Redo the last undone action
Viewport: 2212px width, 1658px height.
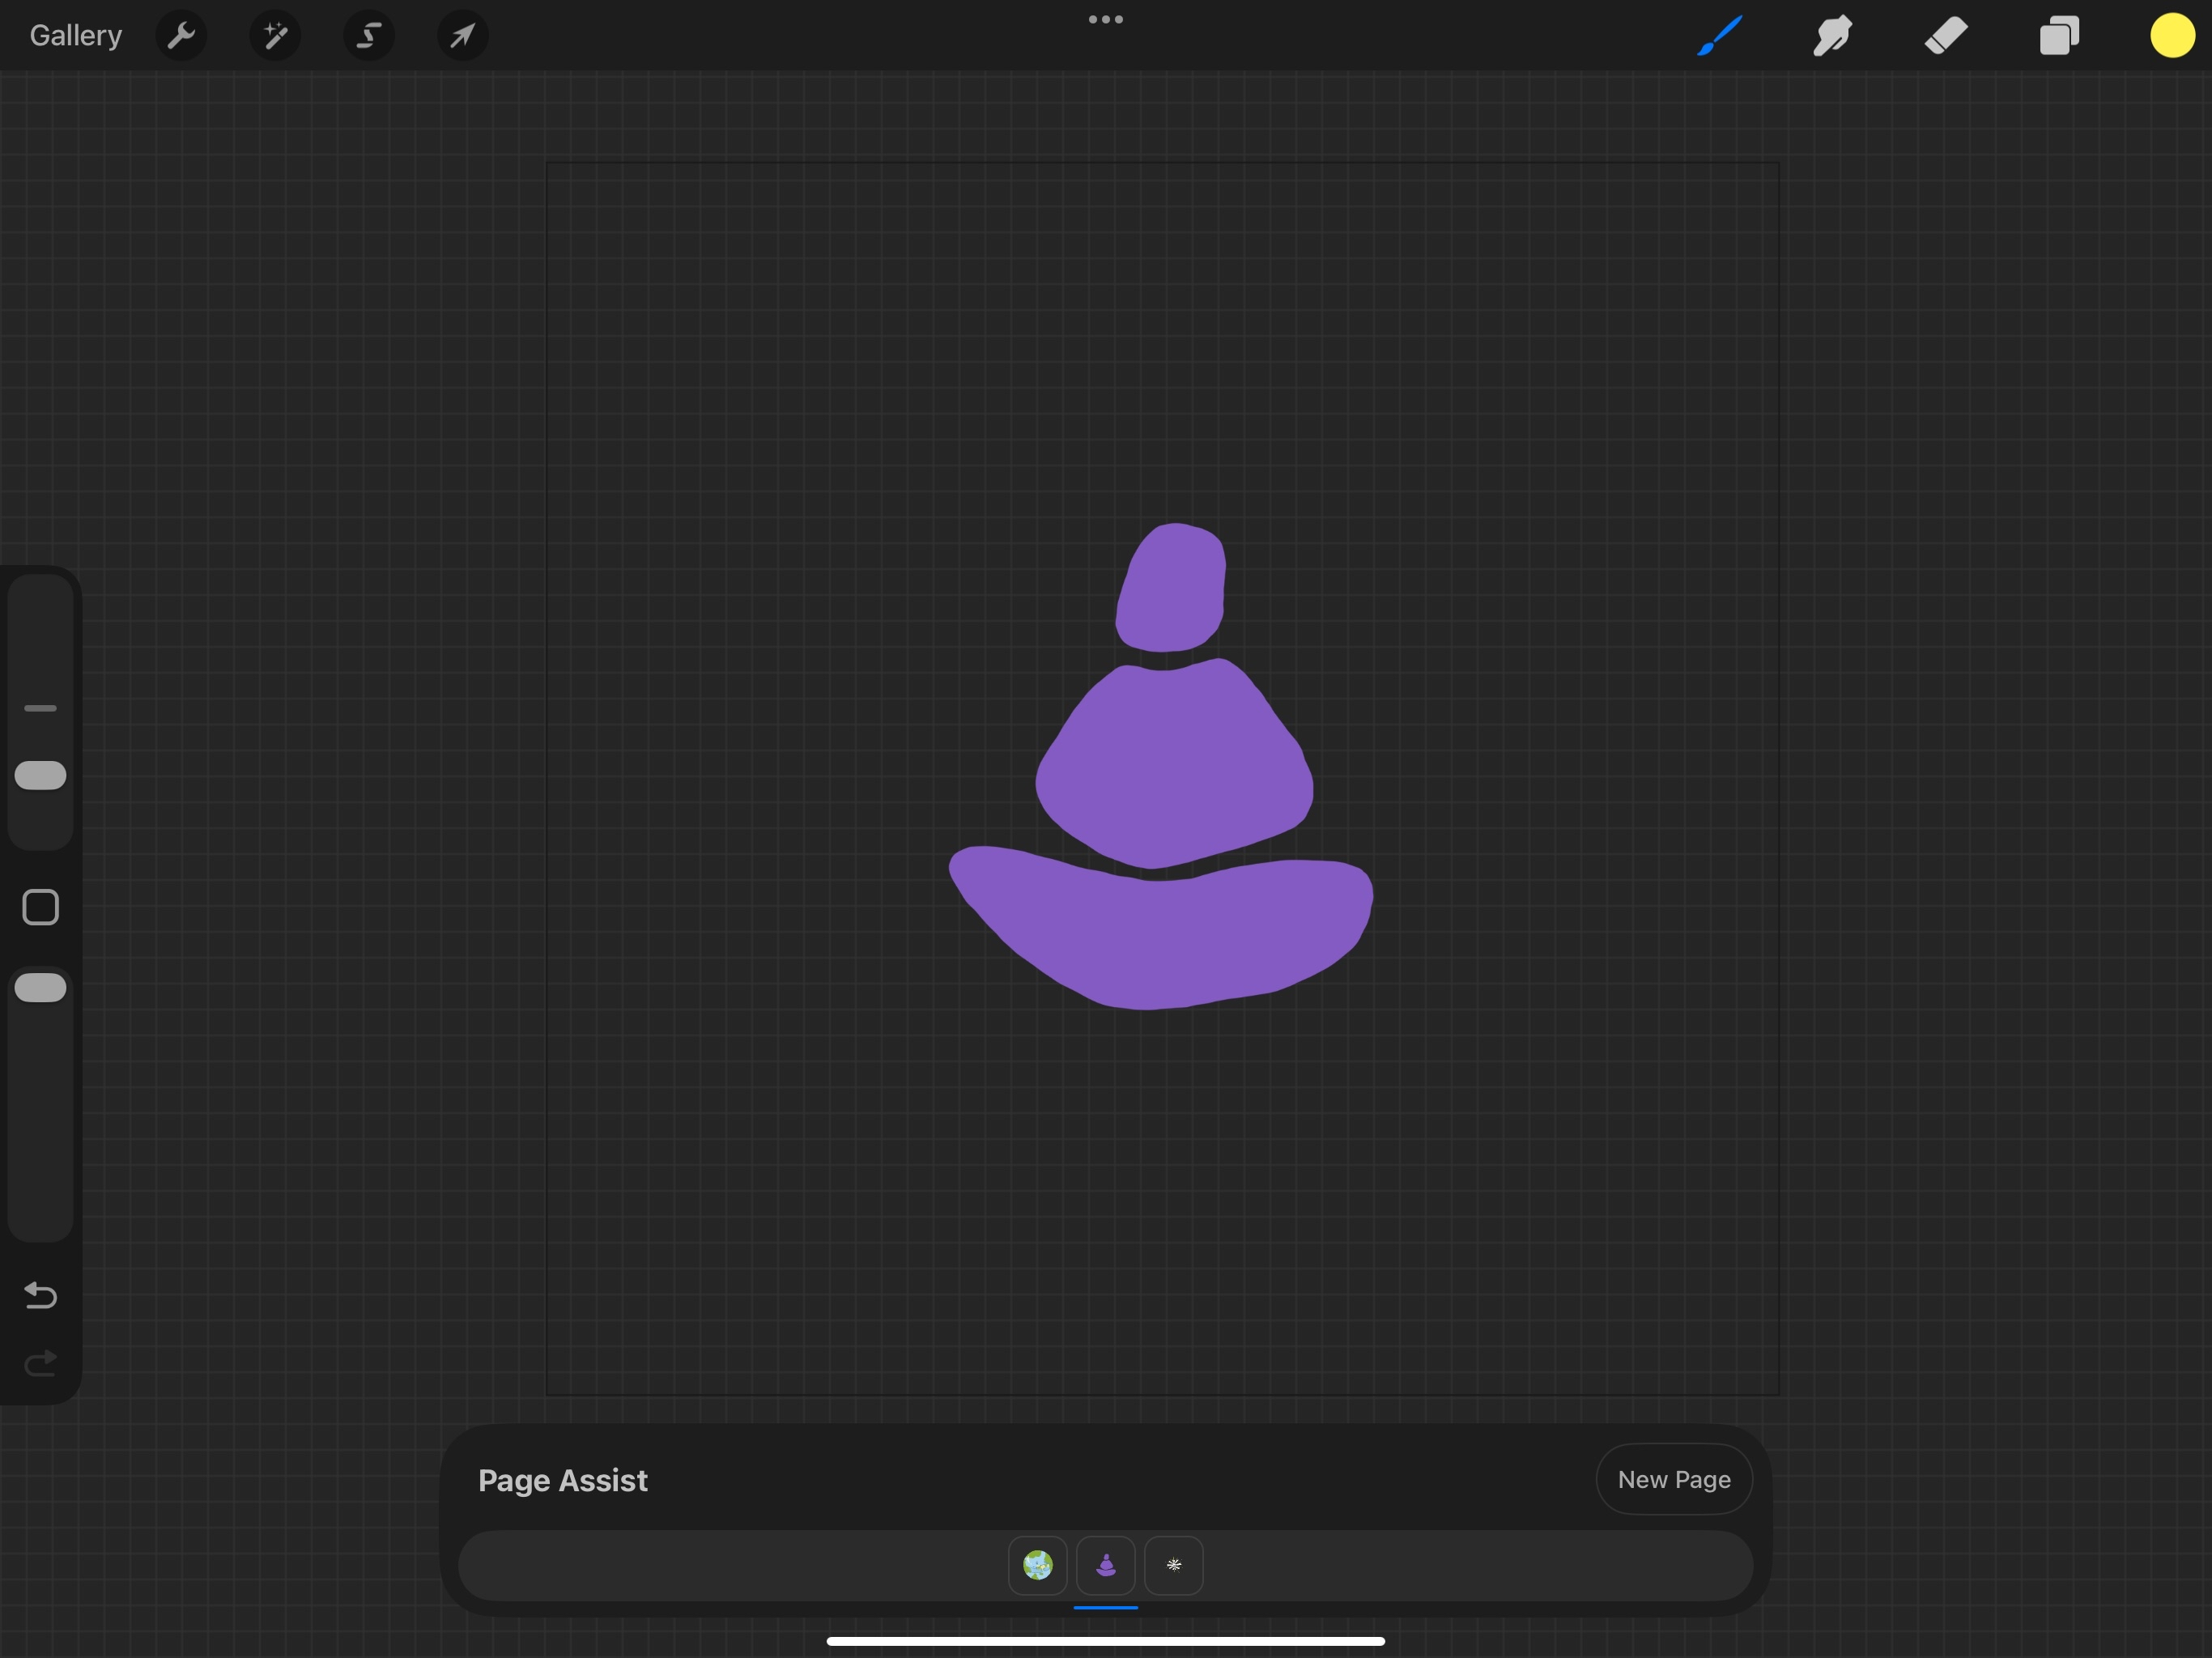click(41, 1363)
